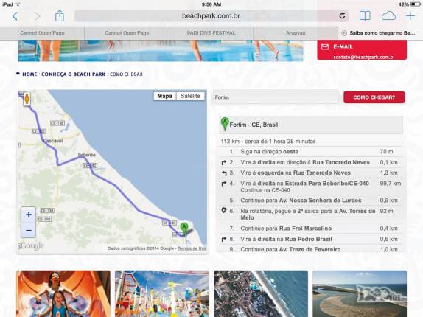Switch to first Cannot Open Page tab

point(42,33)
